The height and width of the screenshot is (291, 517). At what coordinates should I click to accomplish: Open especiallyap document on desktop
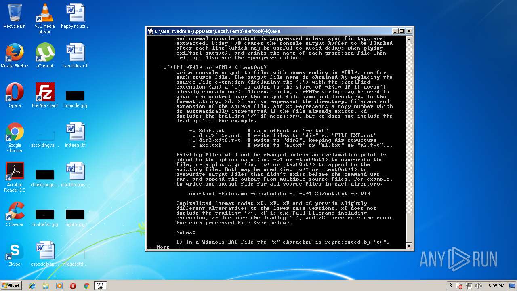pos(45,254)
